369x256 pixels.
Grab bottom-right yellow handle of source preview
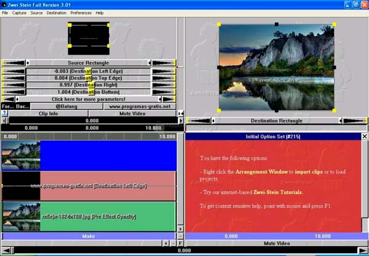(108, 46)
